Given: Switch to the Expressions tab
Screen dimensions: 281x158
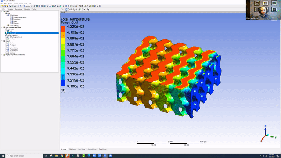Looking at the screenshot, I should point(18,9).
